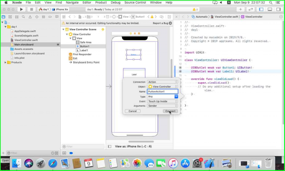Open Safari from the Dock
Image resolution: width=285 pixels, height=171 pixels.
(x=53, y=163)
